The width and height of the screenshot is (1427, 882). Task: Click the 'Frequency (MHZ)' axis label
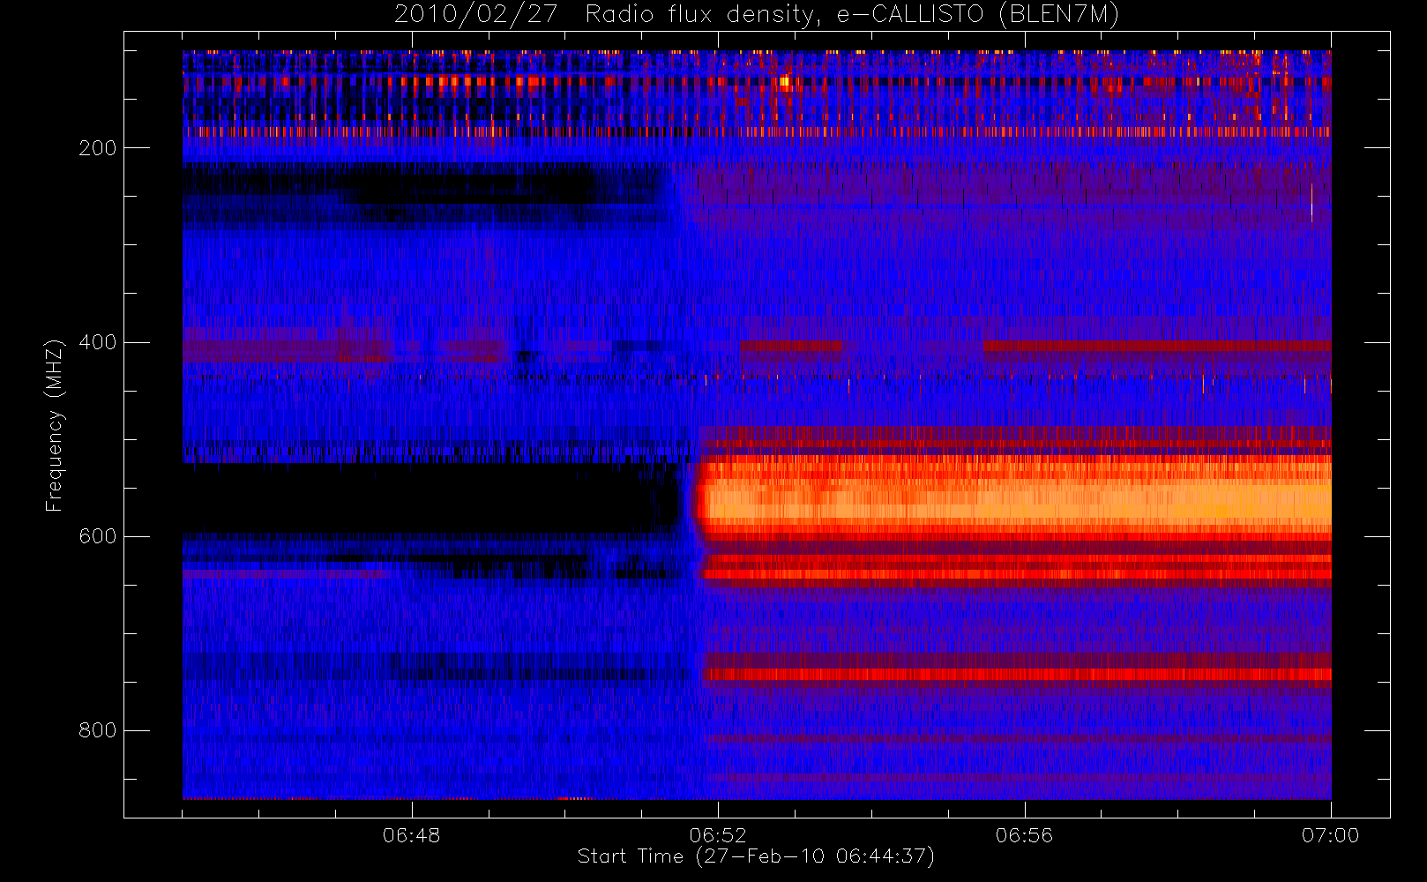point(55,425)
